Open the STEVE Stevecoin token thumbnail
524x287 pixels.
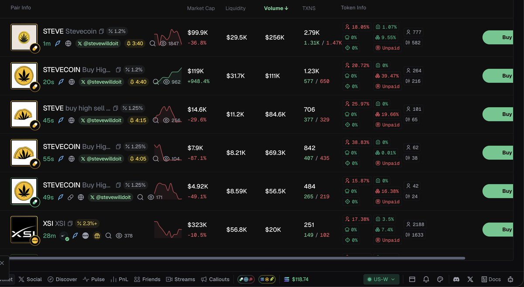pos(24,37)
